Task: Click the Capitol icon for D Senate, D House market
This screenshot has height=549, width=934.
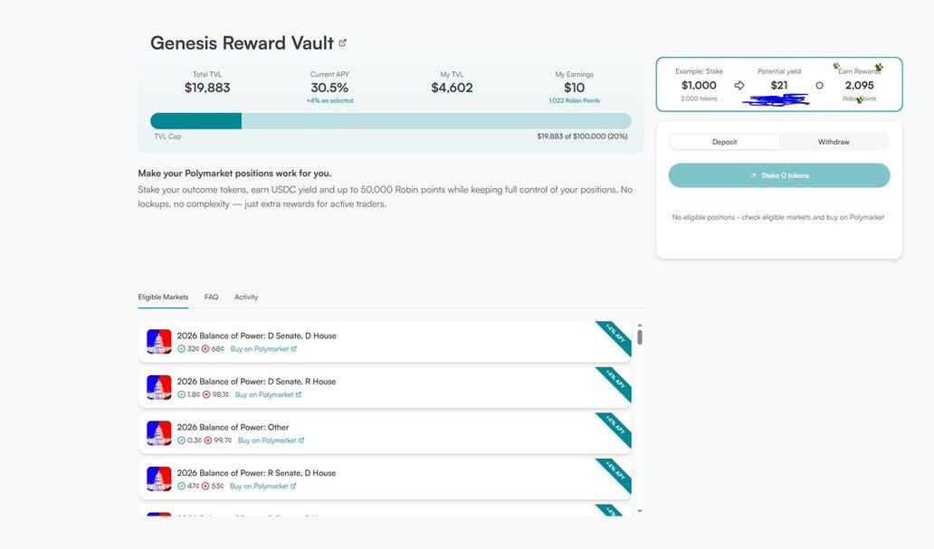Action: point(159,342)
